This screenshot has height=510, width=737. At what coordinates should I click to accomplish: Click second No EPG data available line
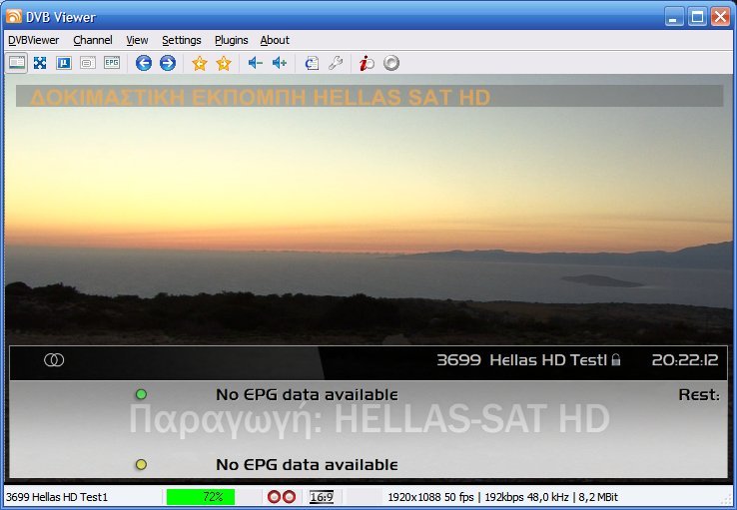(x=307, y=464)
